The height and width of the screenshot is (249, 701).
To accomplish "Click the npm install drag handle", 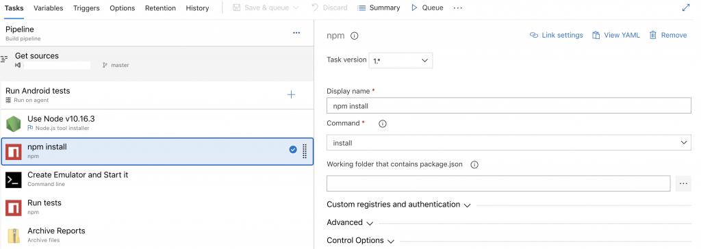I will pos(305,150).
